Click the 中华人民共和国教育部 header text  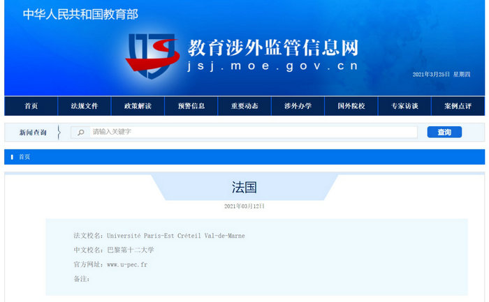tap(80, 15)
